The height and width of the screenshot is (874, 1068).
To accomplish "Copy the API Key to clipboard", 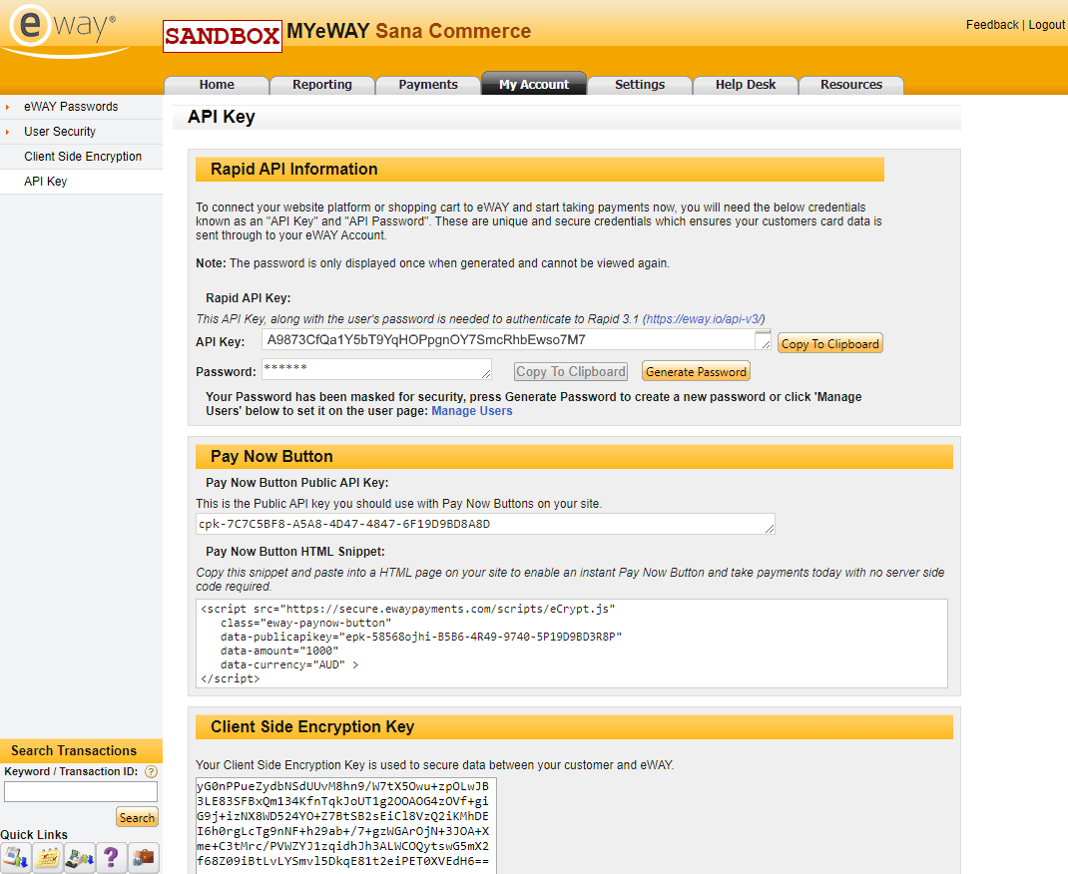I will [829, 344].
